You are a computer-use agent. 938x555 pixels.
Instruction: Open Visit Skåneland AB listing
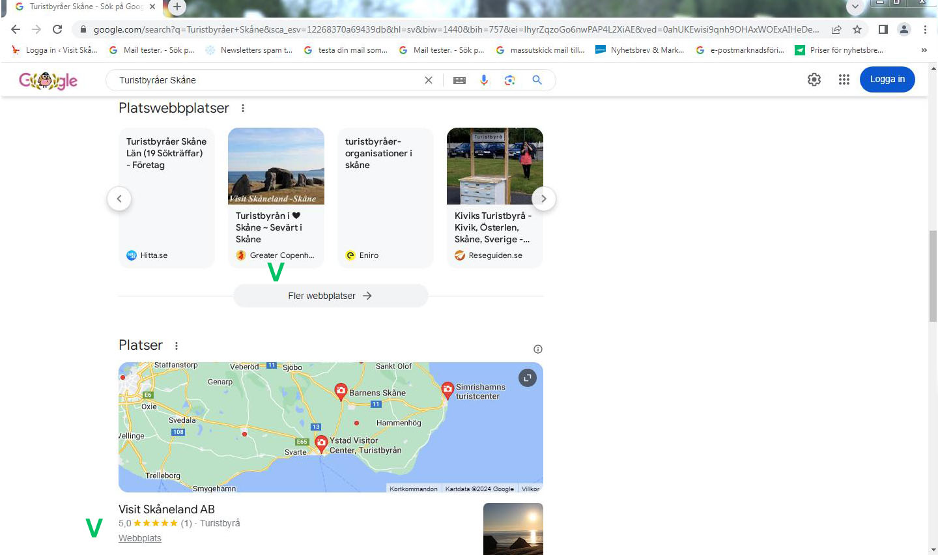[167, 509]
